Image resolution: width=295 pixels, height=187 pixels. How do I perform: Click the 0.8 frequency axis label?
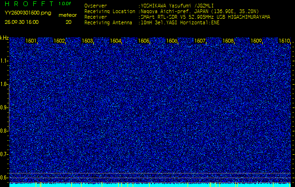[x=4, y=131]
